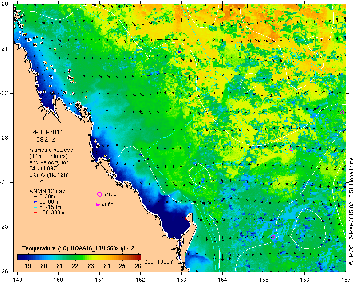Click the latitude axis label "-25"
This screenshot has width=355, height=284.
coord(5,227)
